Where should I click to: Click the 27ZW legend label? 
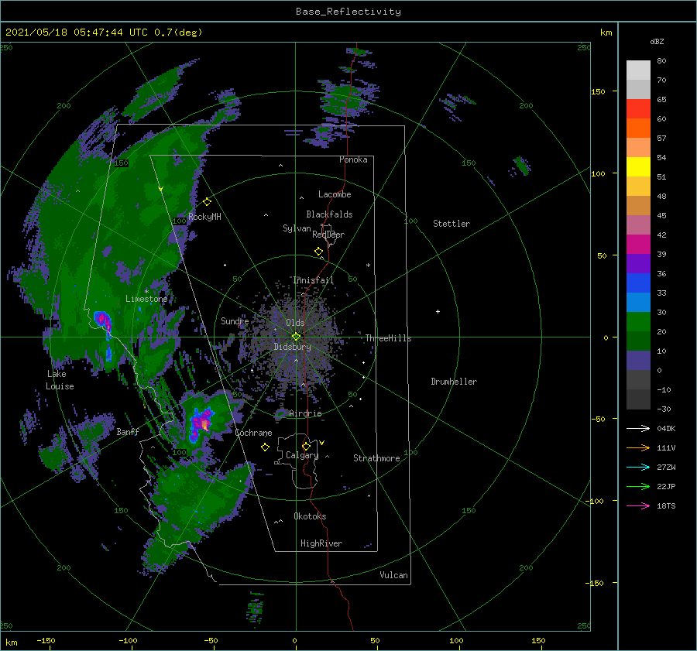pos(666,467)
